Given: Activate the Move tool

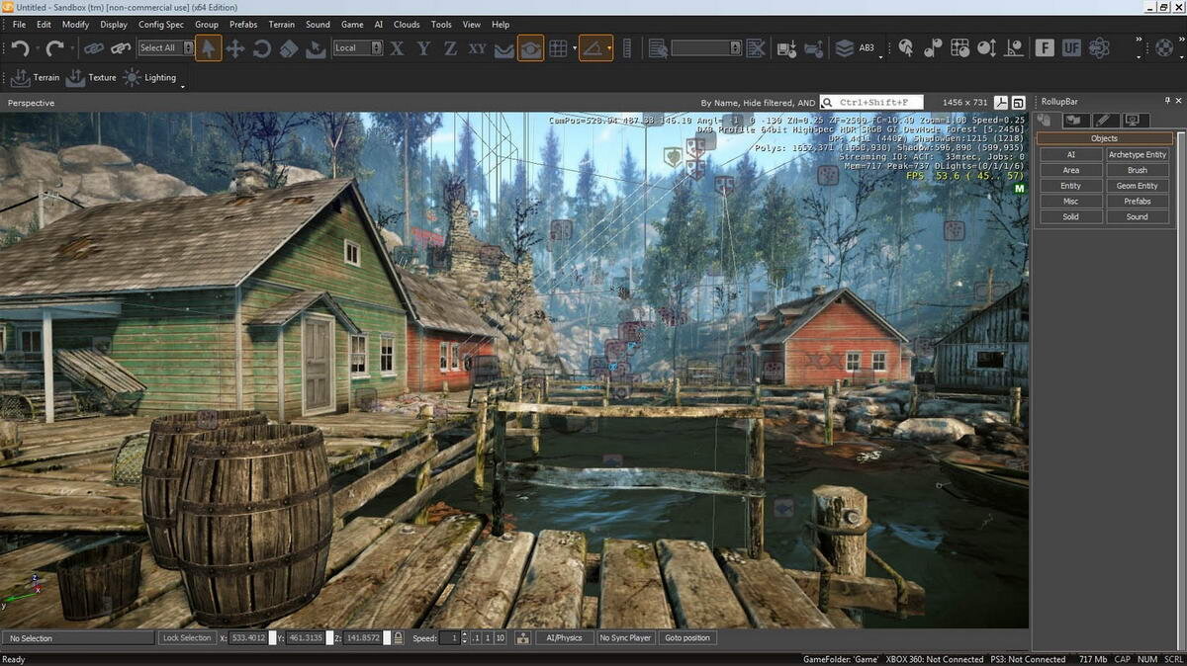Looking at the screenshot, I should pos(235,47).
